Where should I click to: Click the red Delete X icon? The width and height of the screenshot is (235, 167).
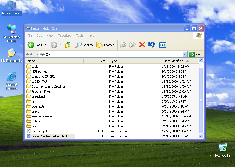142,45
